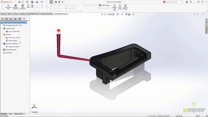Viewport: 208px width, 117px height.
Task: Click the Home icon in the title bar
Action: 19,2
